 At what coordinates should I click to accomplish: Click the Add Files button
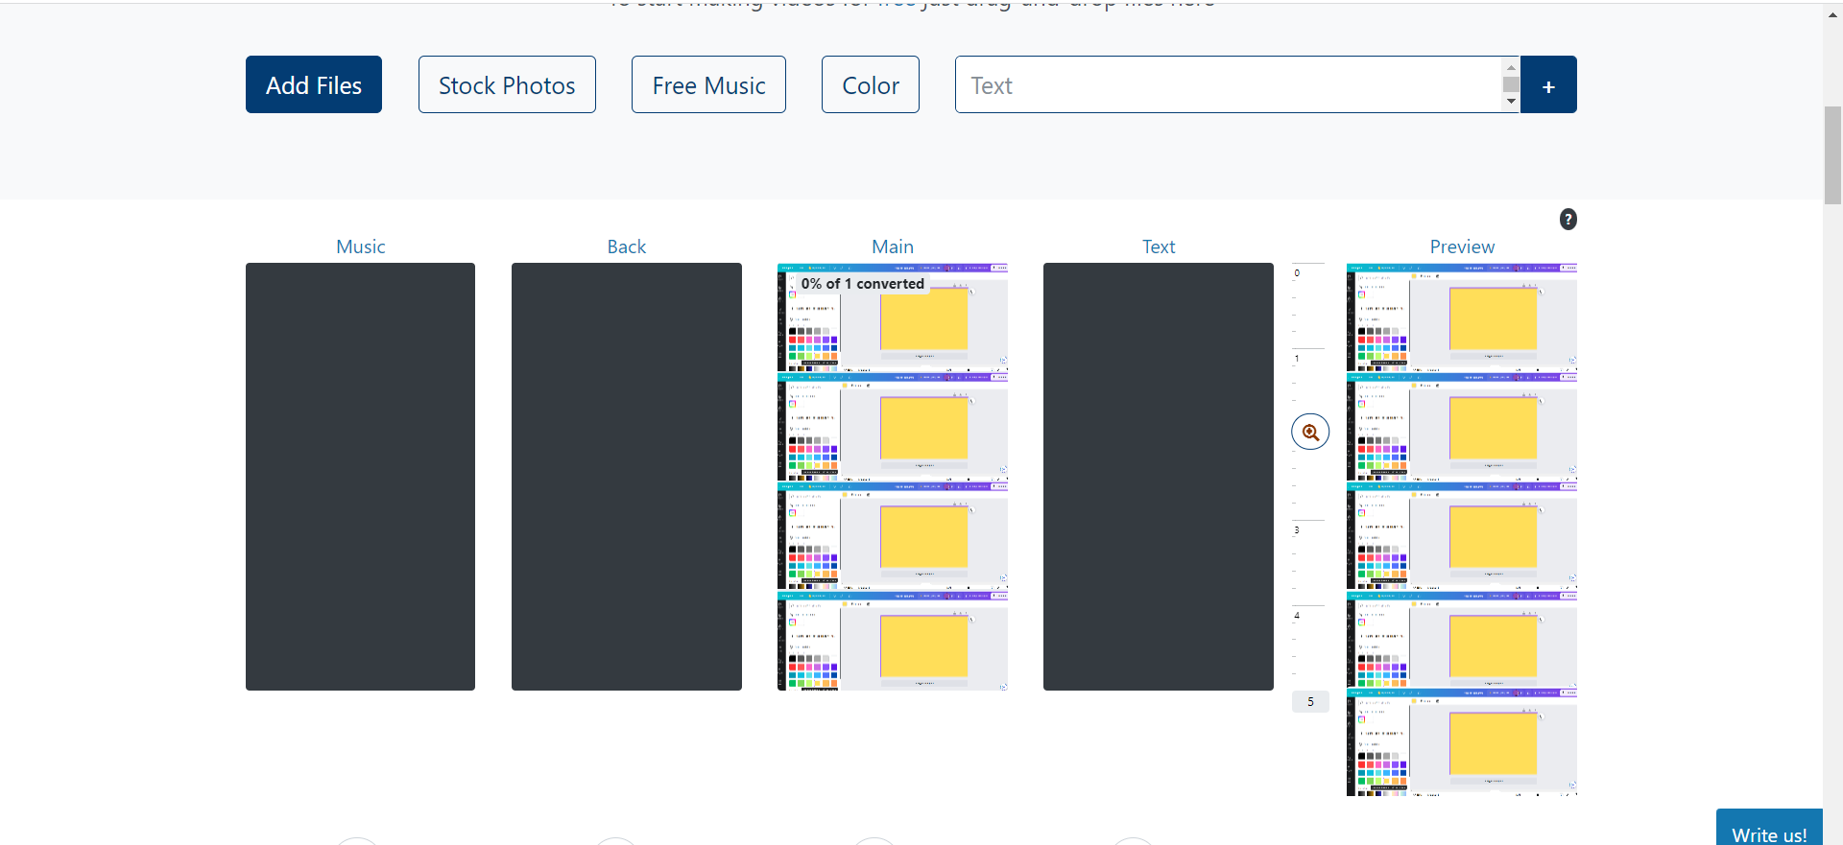[314, 84]
